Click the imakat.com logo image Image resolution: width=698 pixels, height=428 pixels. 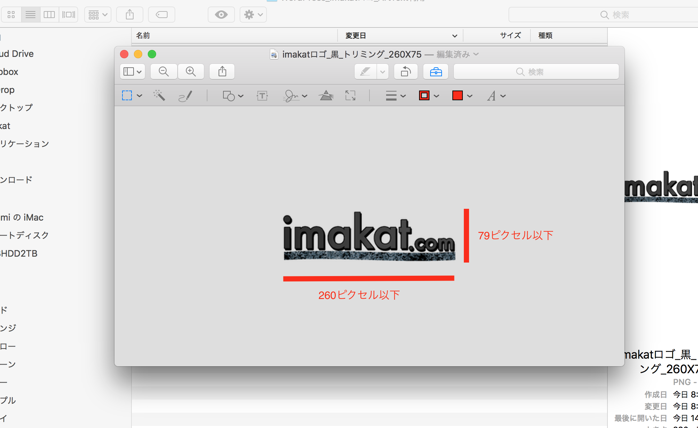point(369,236)
